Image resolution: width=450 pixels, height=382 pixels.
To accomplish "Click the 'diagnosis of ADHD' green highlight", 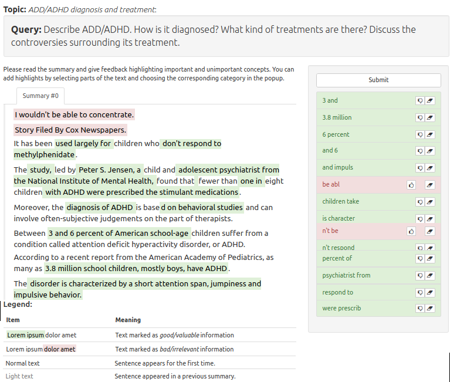I will 100,207.
